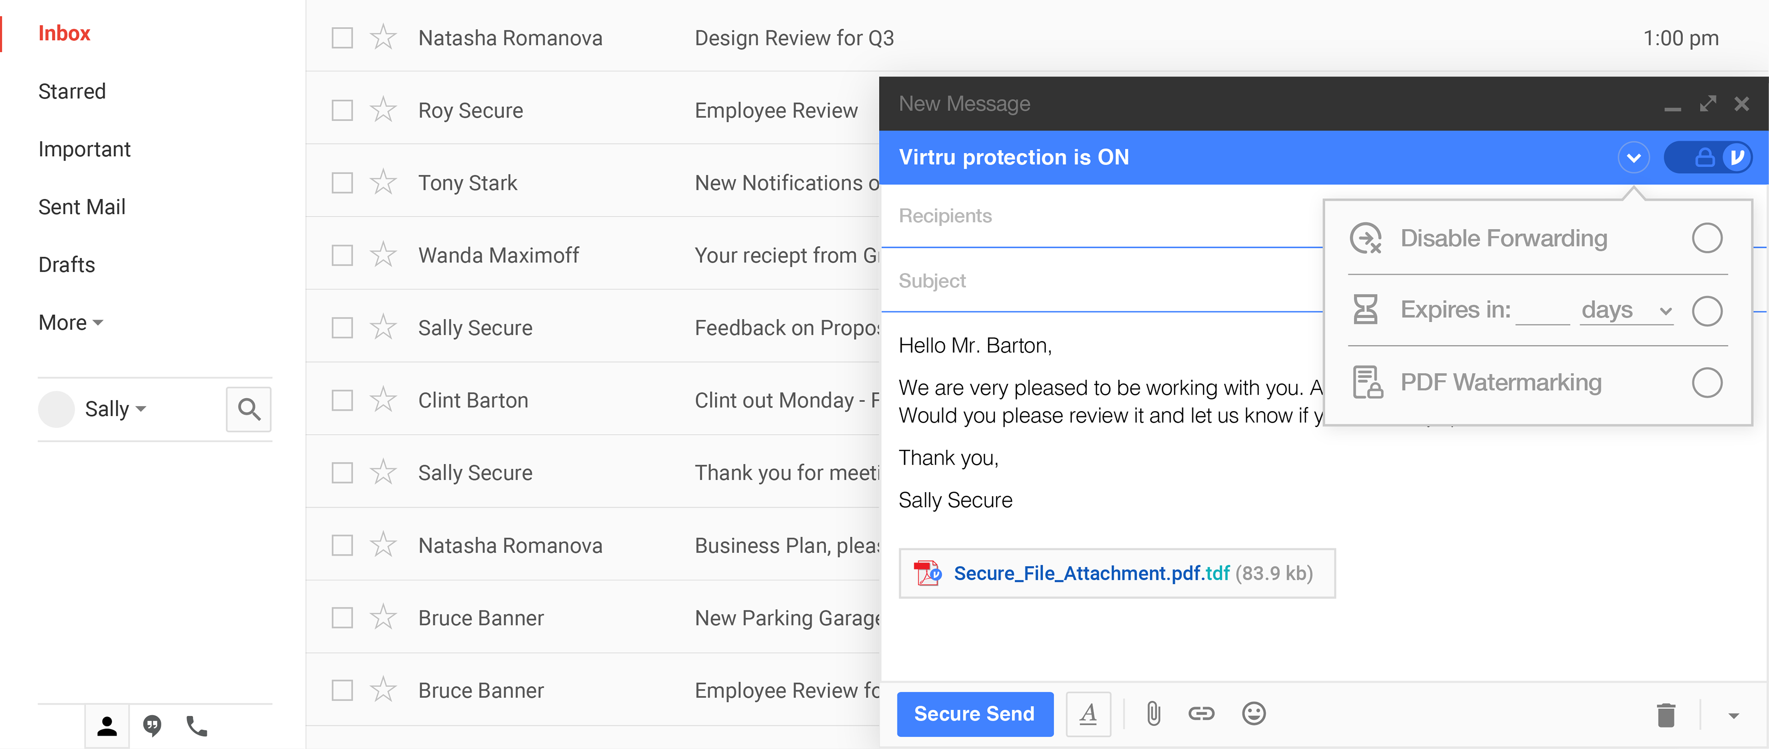Select the Wanda Maximoff email checkbox
The height and width of the screenshot is (749, 1769).
[342, 255]
